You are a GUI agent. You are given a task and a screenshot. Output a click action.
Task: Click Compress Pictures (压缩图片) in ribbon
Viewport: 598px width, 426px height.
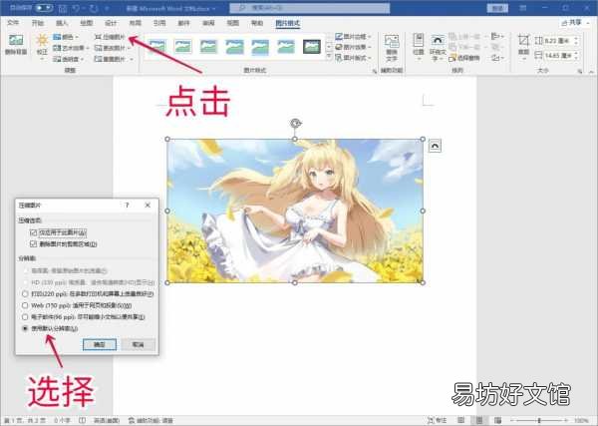click(x=110, y=37)
